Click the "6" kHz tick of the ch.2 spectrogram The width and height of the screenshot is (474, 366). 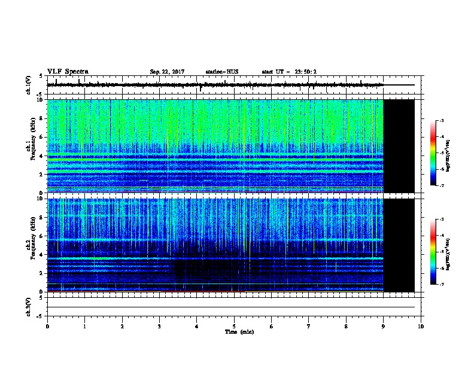click(x=42, y=236)
